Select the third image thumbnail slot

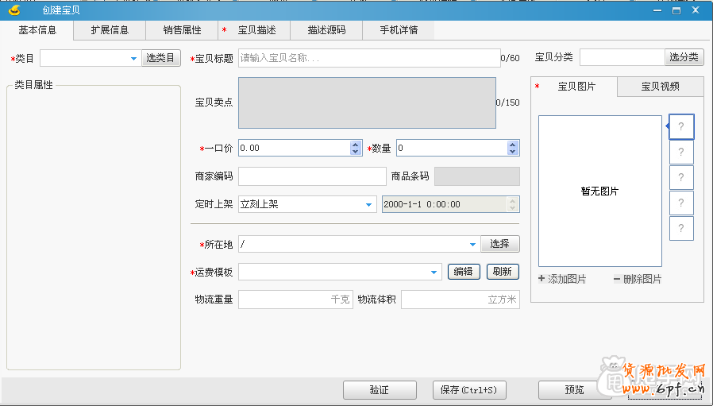(x=681, y=177)
